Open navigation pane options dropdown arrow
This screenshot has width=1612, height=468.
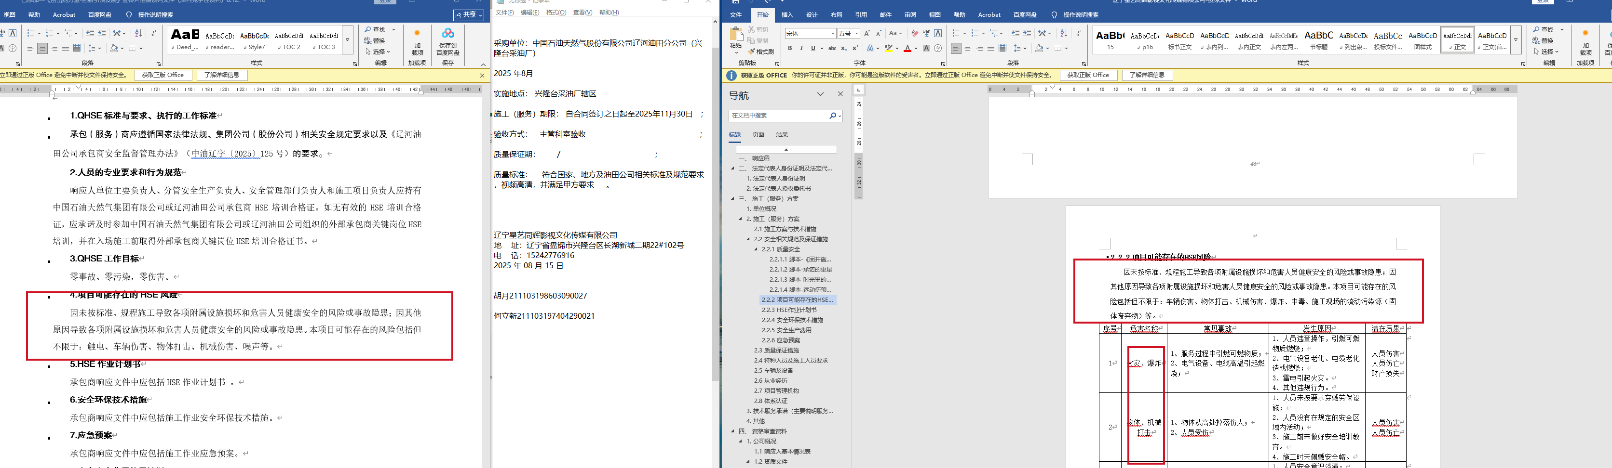[x=820, y=94]
